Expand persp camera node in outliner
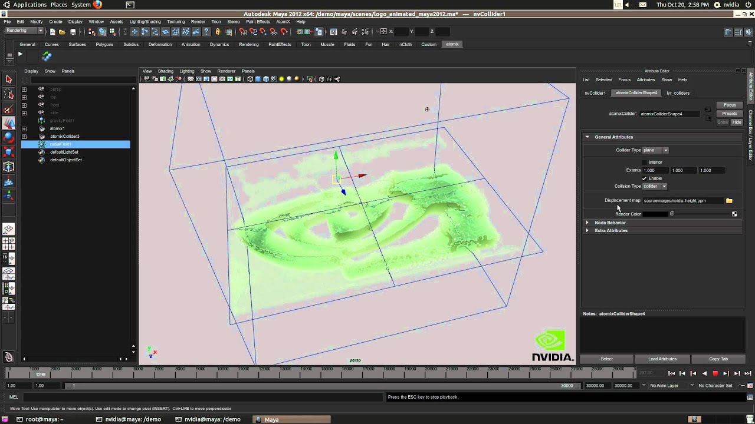The width and height of the screenshot is (755, 424). [x=24, y=90]
